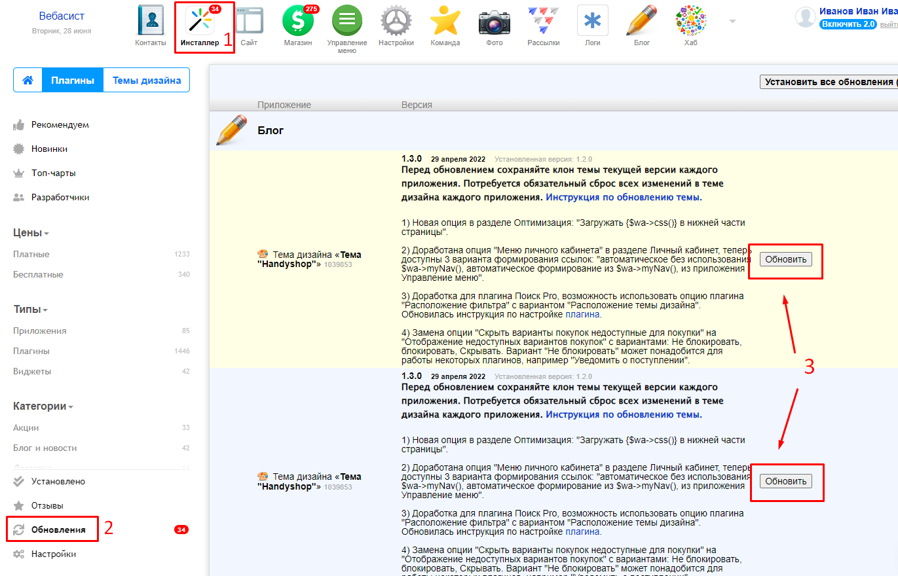Switch to the Плагины tab
Image resolution: width=898 pixels, height=576 pixels.
tap(73, 81)
